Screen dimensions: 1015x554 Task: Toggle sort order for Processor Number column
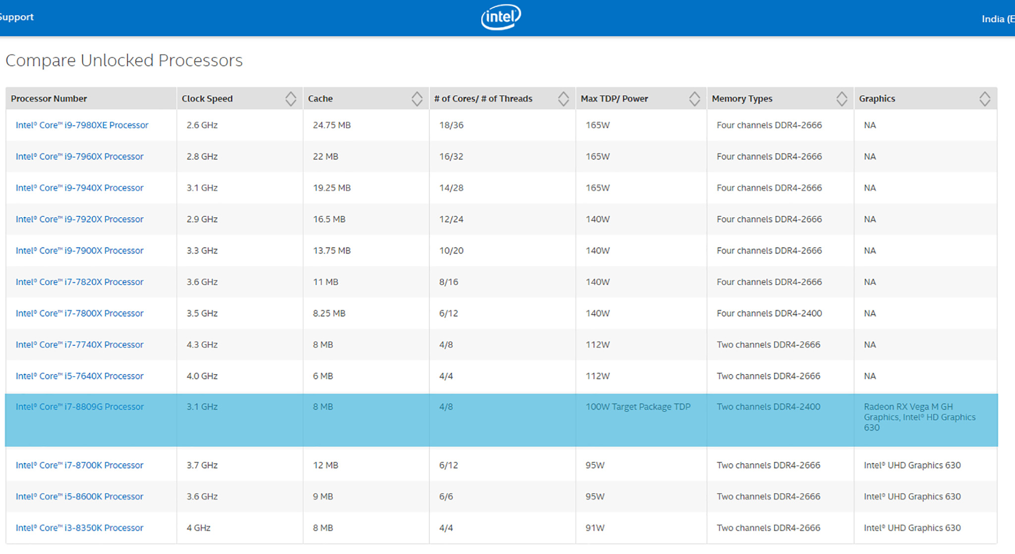[89, 98]
